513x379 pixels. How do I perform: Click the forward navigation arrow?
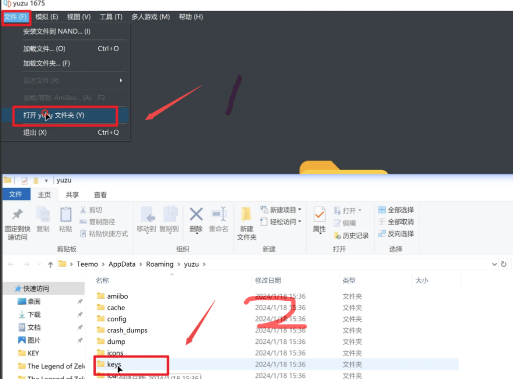(26, 264)
